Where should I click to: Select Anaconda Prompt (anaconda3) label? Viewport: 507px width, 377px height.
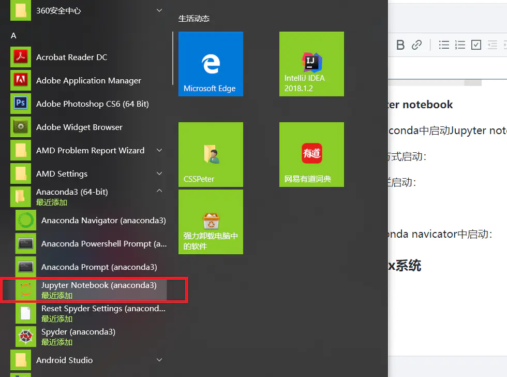click(99, 267)
